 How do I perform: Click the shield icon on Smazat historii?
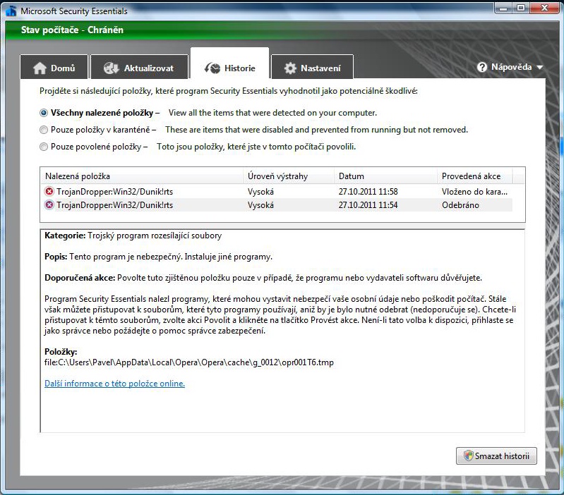(468, 456)
